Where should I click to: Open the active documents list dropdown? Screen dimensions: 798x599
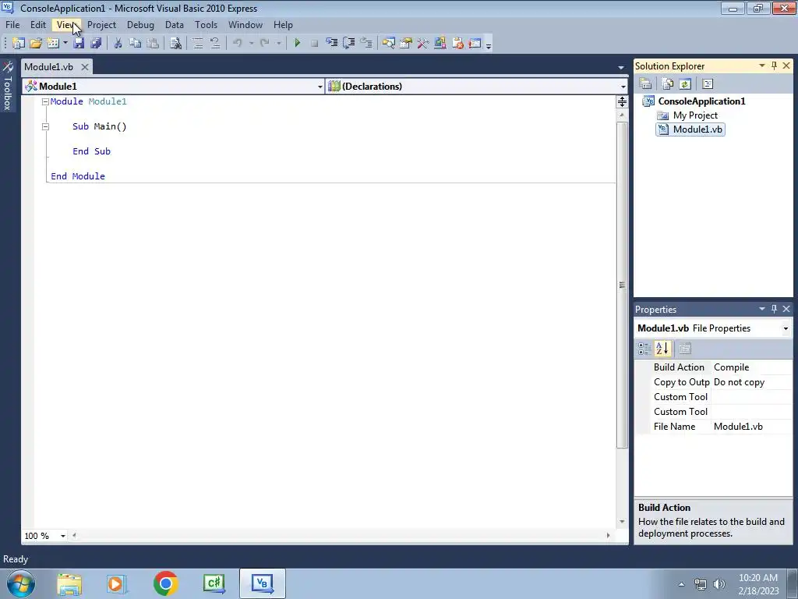[x=621, y=67]
